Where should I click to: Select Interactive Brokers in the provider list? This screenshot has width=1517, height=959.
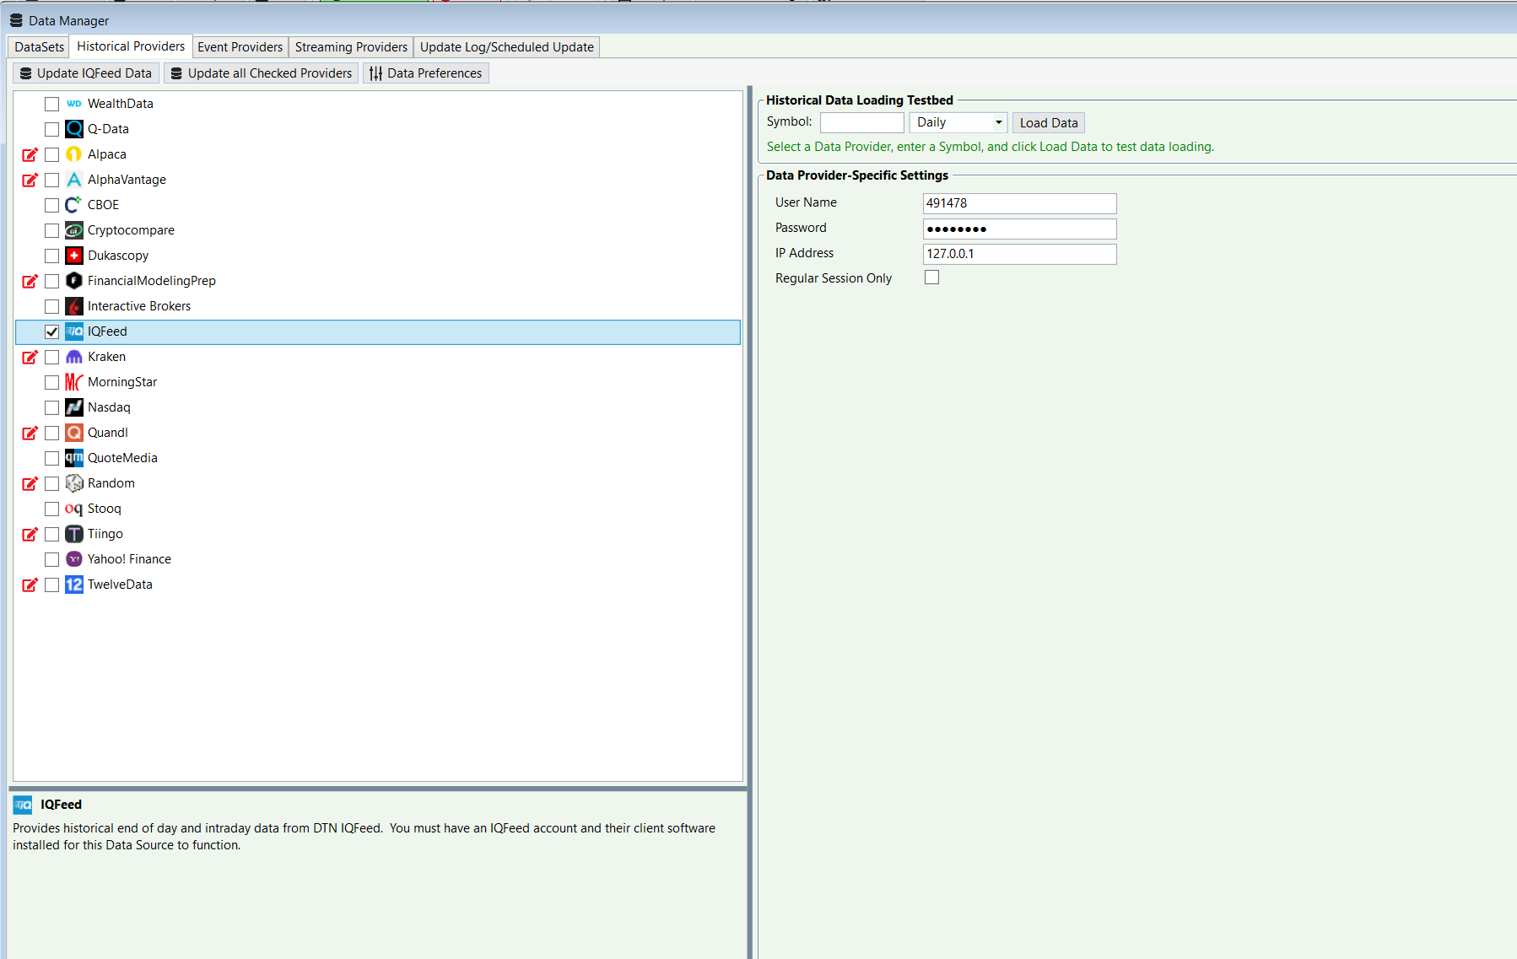coord(139,306)
